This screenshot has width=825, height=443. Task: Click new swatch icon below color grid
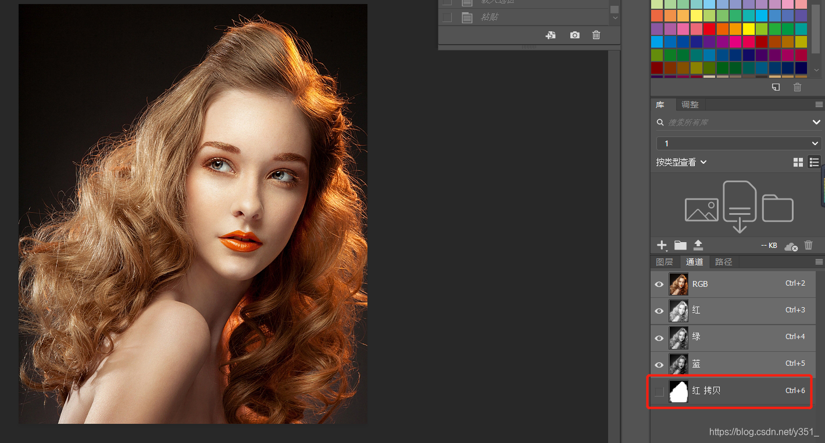[776, 87]
